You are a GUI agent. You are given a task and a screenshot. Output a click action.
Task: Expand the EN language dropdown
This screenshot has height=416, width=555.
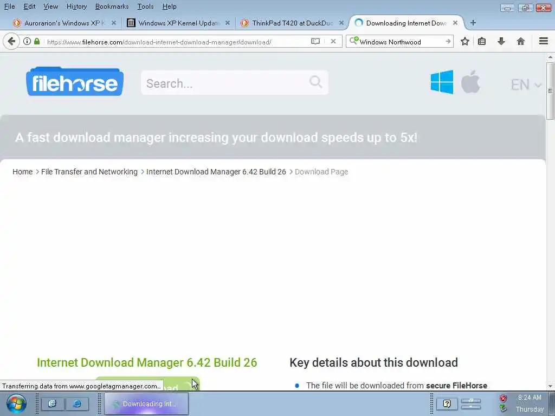click(x=526, y=85)
